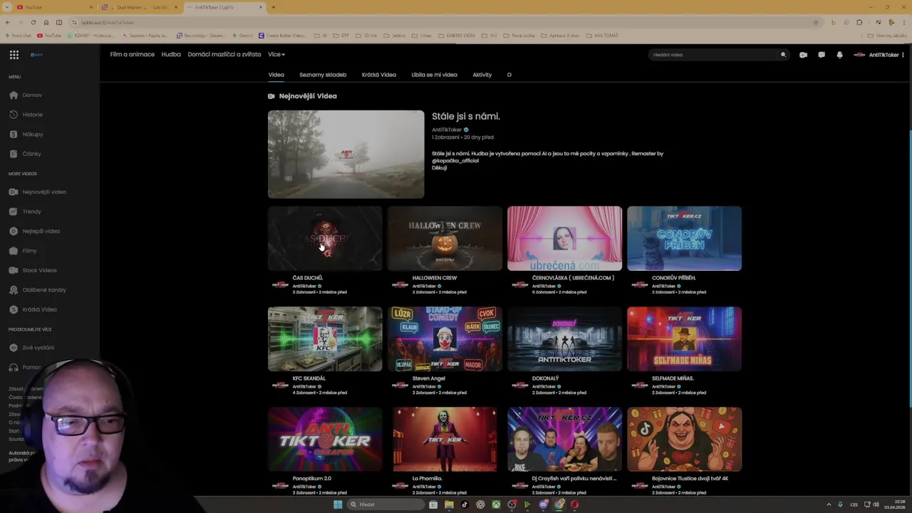Open File Explorer from the taskbar
The width and height of the screenshot is (912, 513).
click(449, 504)
